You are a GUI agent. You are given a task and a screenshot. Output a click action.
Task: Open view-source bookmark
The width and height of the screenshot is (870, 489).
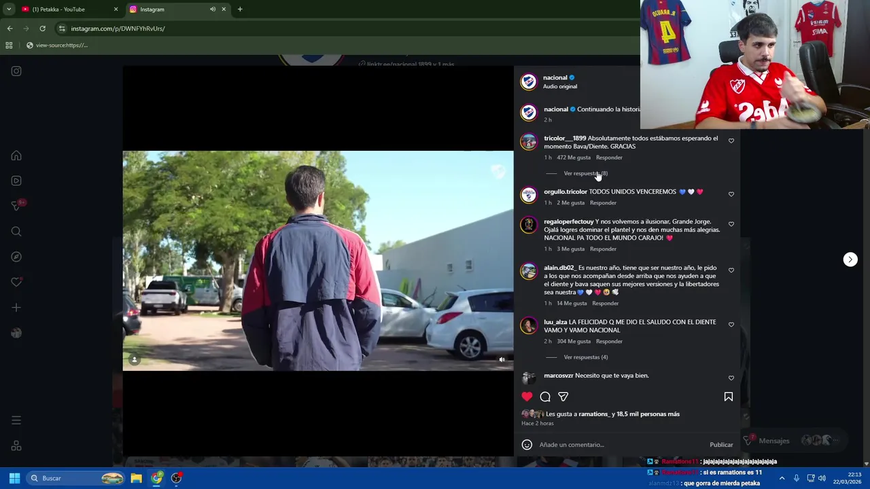(x=57, y=46)
